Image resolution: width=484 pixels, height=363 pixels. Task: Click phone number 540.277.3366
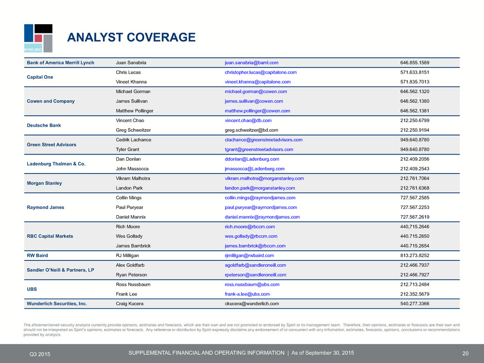(415, 304)
